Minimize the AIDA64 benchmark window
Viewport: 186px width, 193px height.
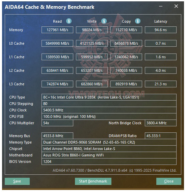point(161,6)
